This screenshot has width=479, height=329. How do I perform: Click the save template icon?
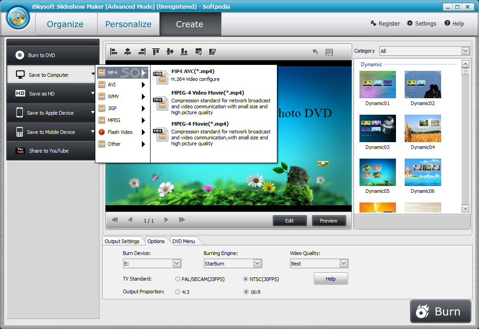coord(329,53)
